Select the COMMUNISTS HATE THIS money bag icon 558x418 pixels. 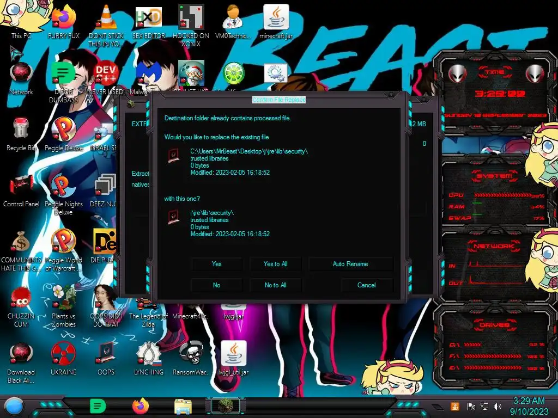coord(21,250)
